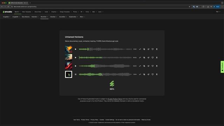Favorite the second track with heart icon
Viewport: 224px width, 126px height.
pyautogui.click(x=153, y=57)
